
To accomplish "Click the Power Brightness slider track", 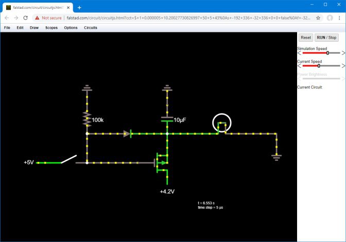I will click(321, 79).
